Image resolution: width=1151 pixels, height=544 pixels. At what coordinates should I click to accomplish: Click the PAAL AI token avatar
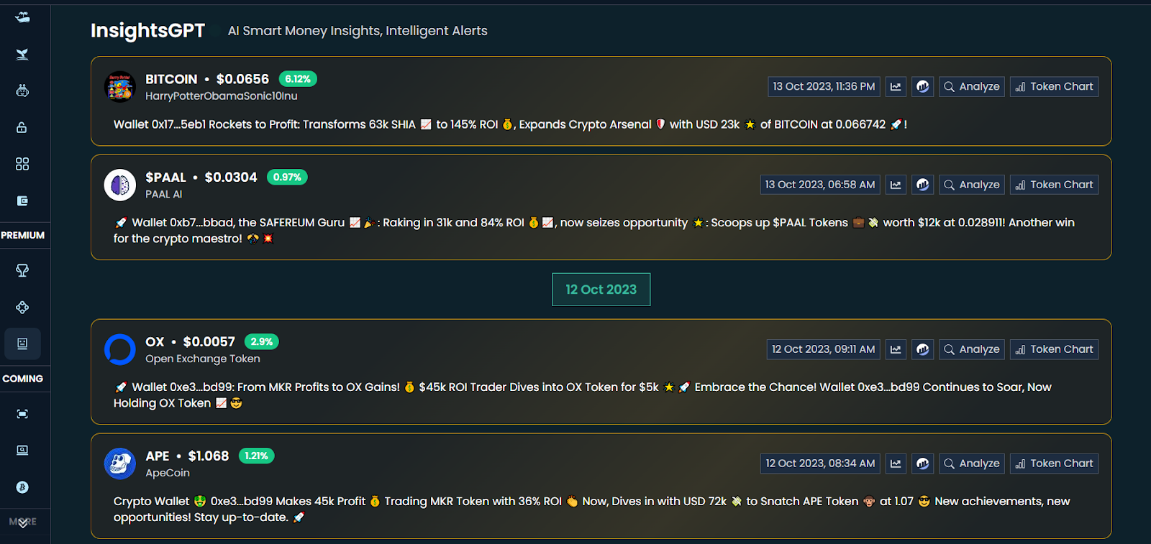click(x=120, y=185)
